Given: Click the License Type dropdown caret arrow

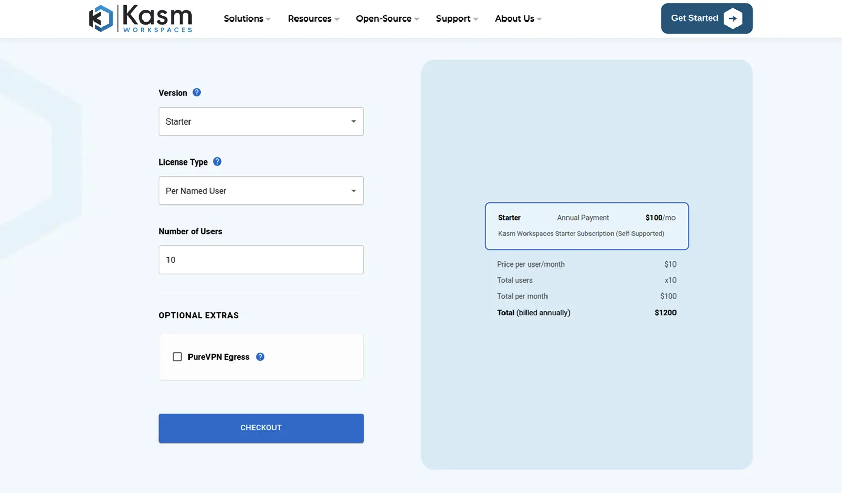Looking at the screenshot, I should 353,191.
